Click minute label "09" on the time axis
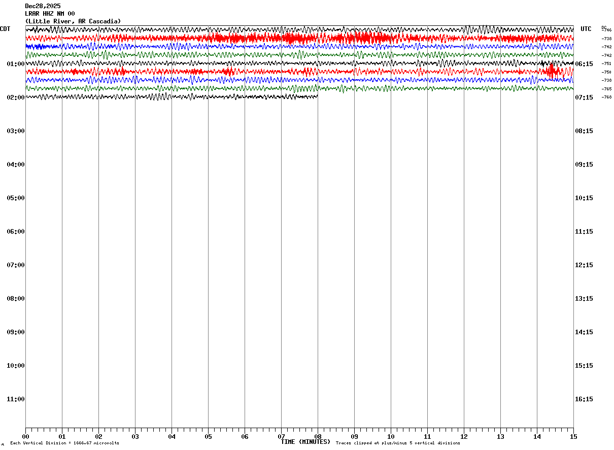614x450 pixels. pyautogui.click(x=354, y=436)
